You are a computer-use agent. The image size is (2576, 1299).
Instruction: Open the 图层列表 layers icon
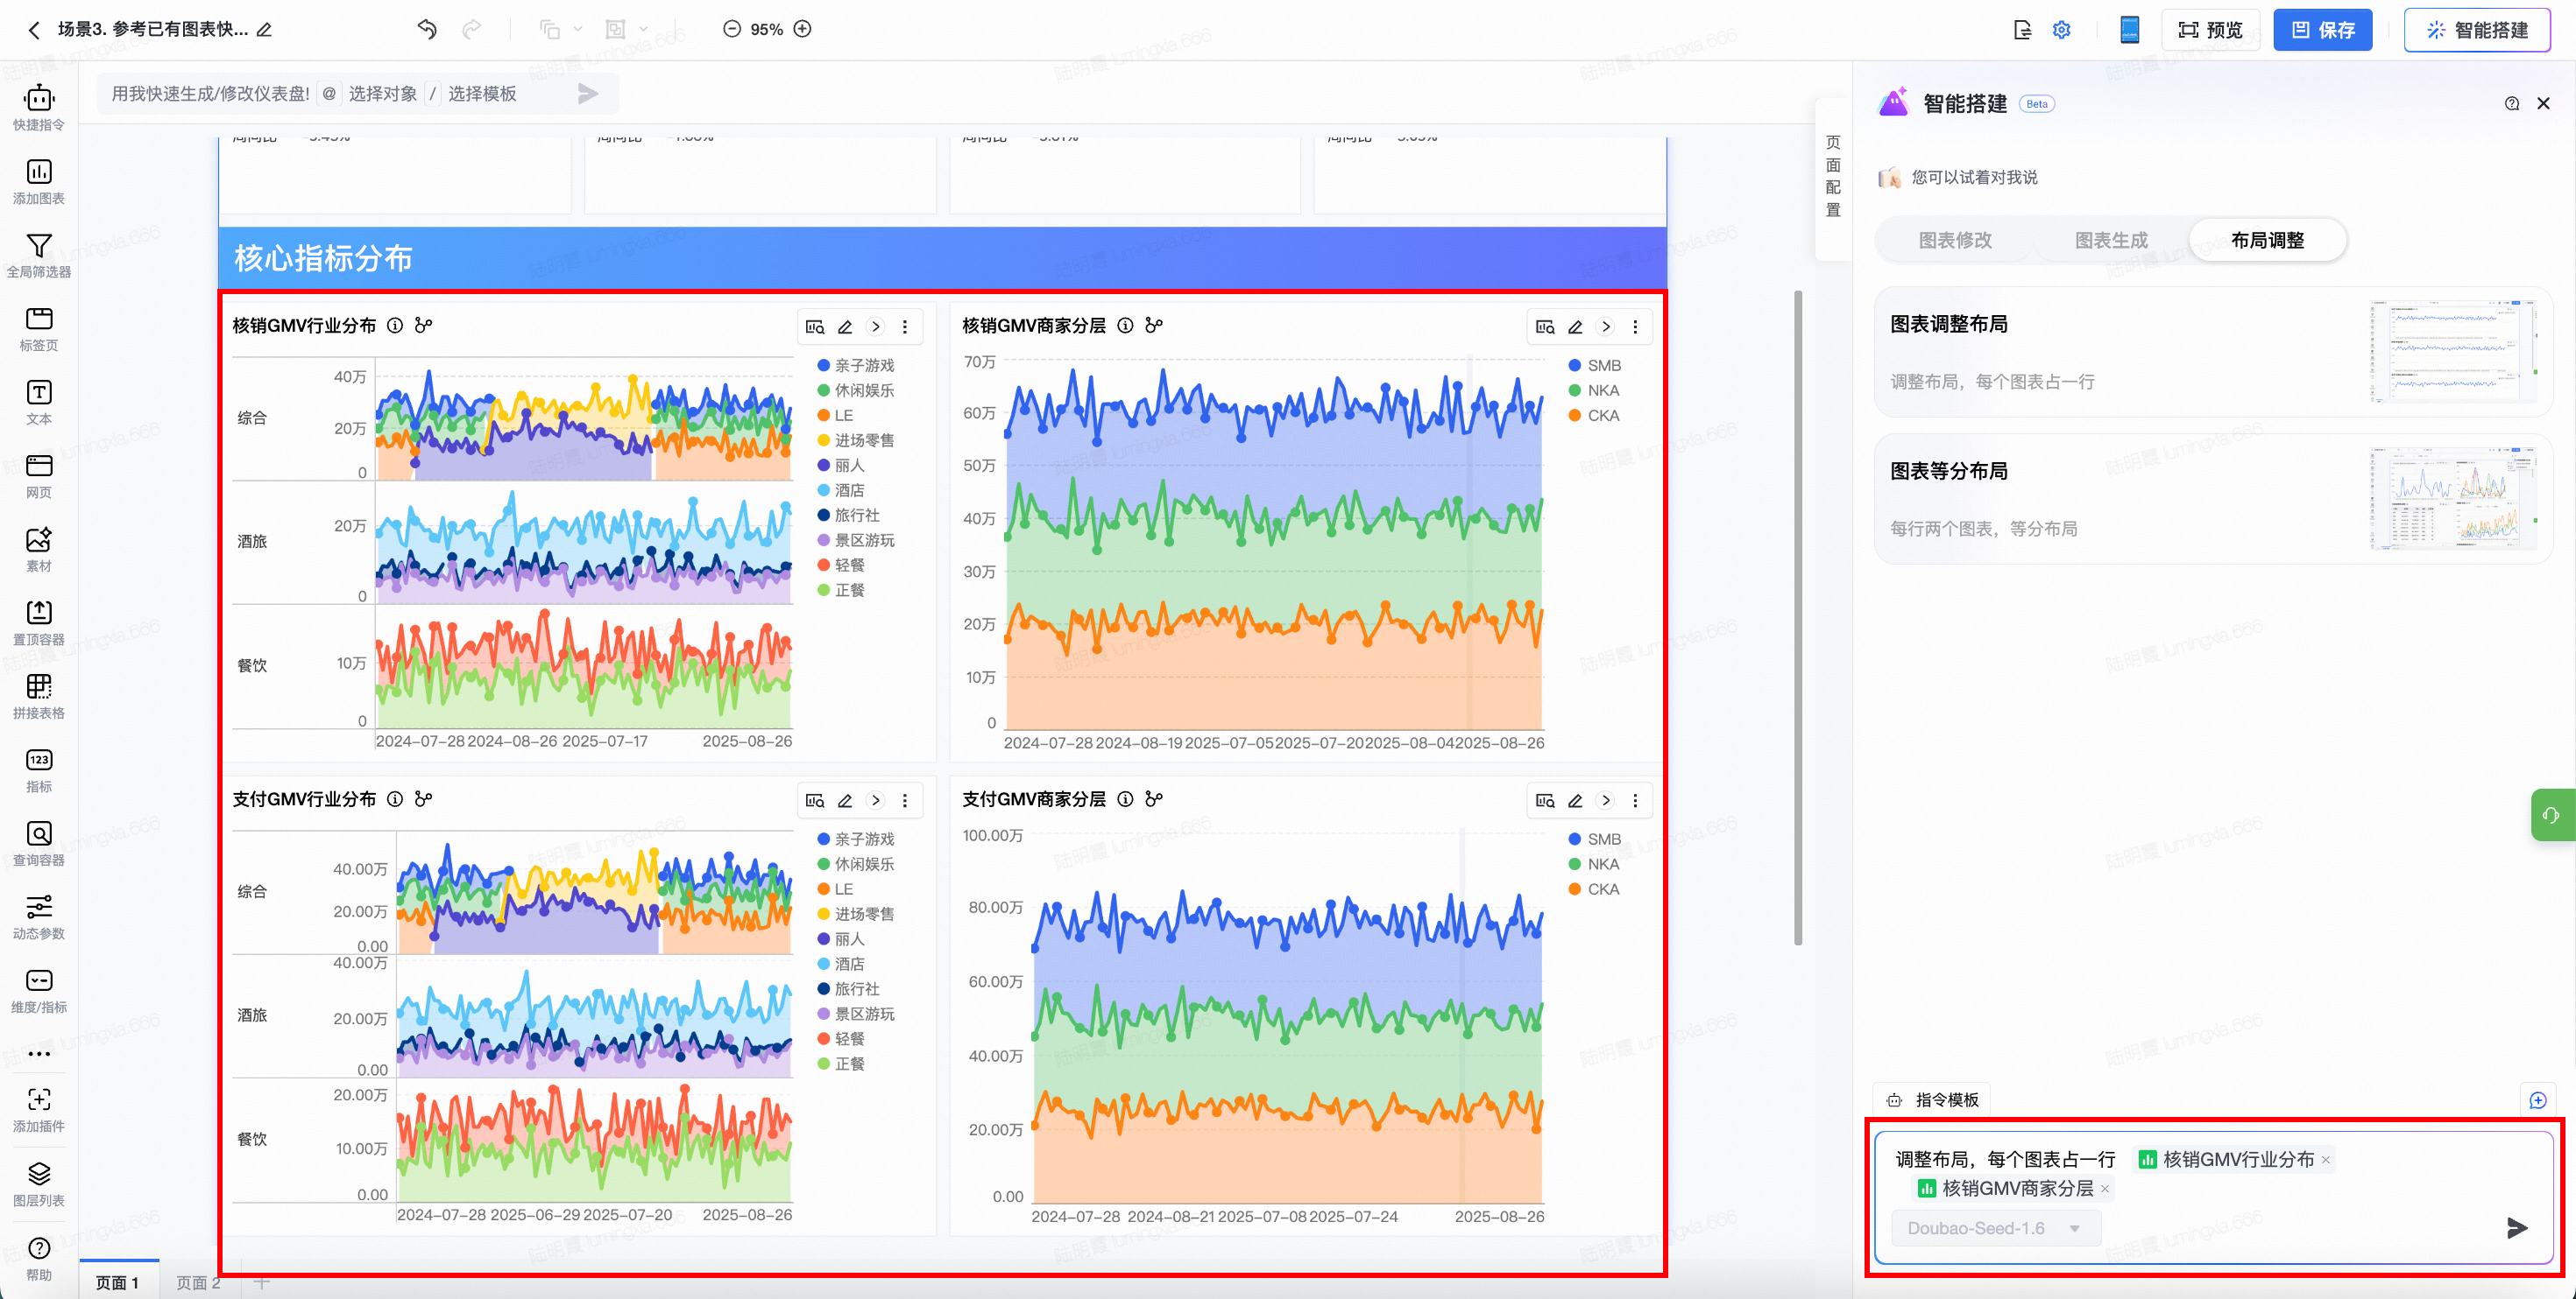tap(38, 1173)
